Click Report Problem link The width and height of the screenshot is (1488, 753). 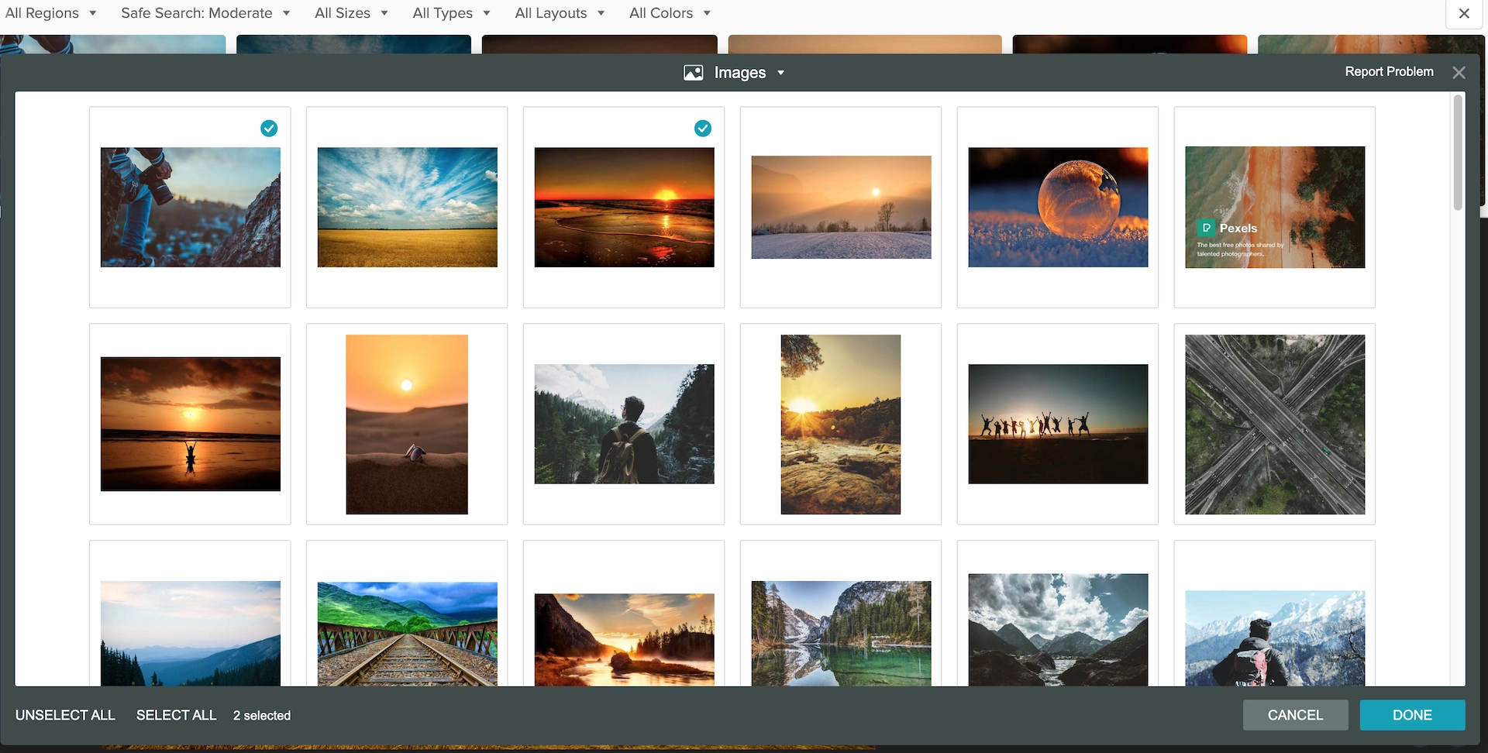[1389, 71]
